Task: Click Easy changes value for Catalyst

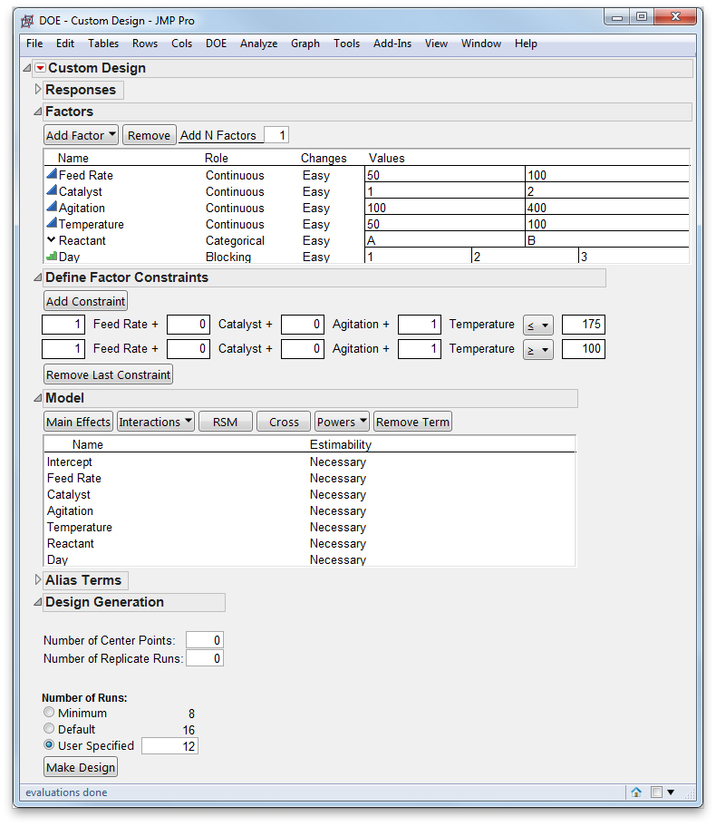Action: 316,191
